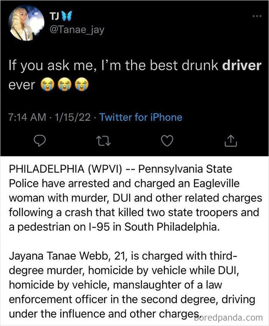Open the TJ profile picture
The image size is (269, 326).
coord(26,23)
